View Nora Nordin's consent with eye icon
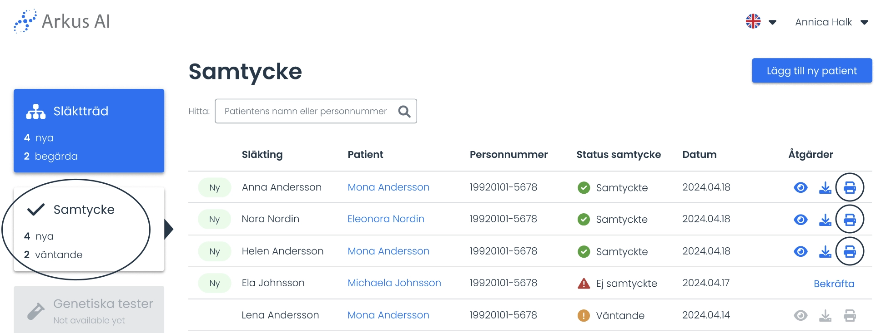The height and width of the screenshot is (333, 886). [800, 220]
